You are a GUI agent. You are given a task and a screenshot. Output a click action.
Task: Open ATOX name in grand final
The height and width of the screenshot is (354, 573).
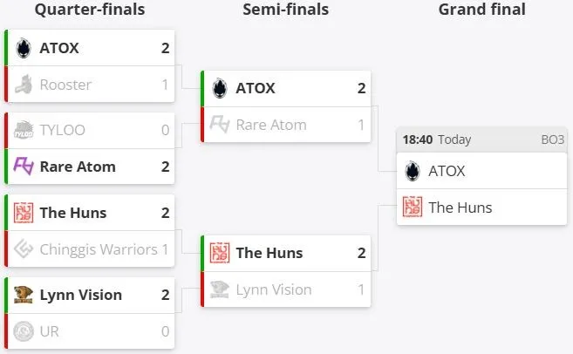click(x=447, y=171)
